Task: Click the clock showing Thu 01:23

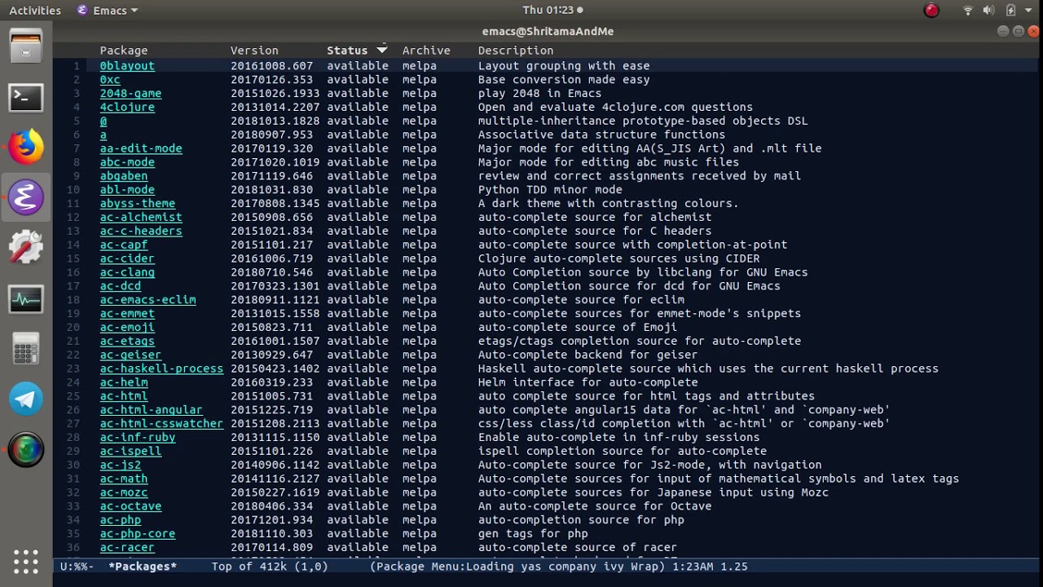Action: [x=548, y=11]
